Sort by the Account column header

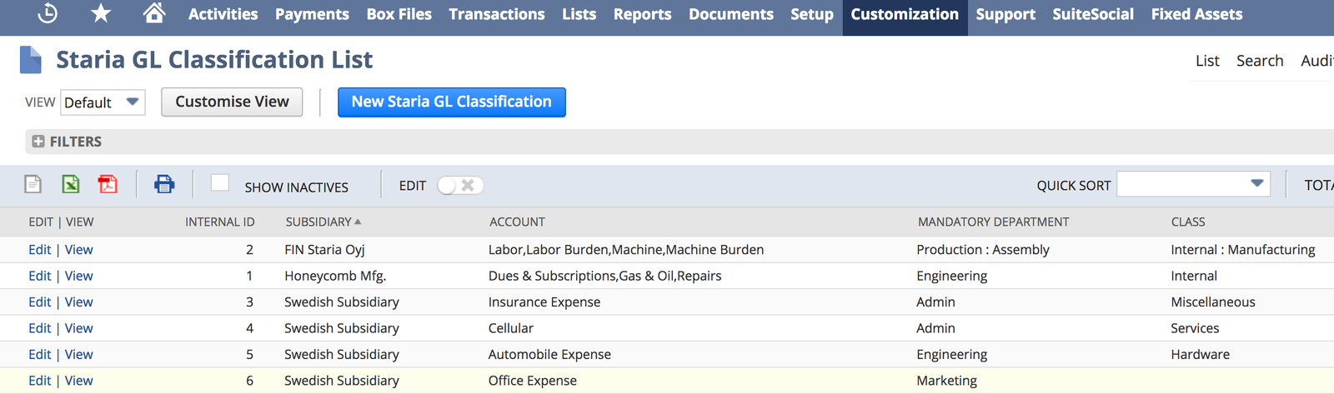point(517,222)
